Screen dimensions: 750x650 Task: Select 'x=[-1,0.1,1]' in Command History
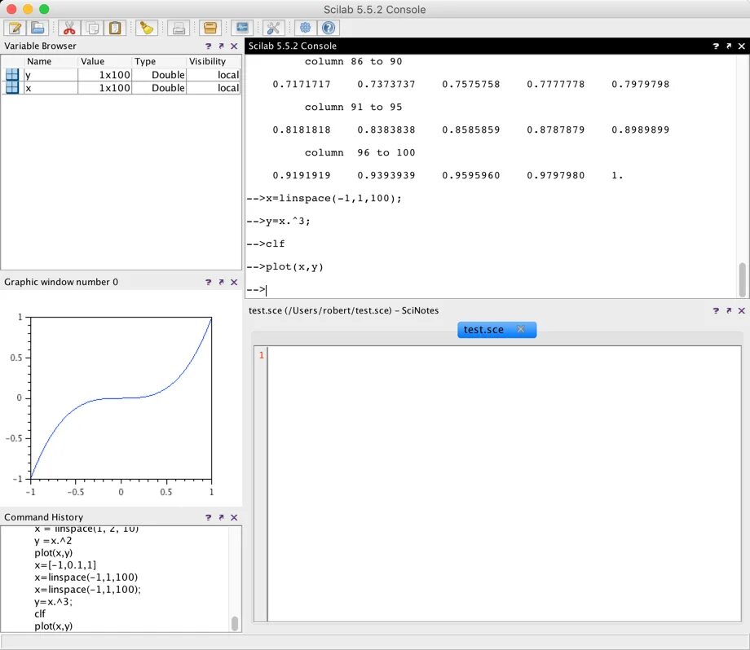pyautogui.click(x=65, y=565)
